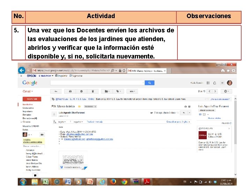
Task: Open chat with contact César Flores
Action: [32, 157]
